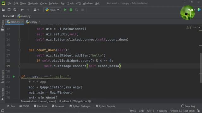Navigate back with the left arrow
The height and width of the screenshot is (113, 202).
22,10
